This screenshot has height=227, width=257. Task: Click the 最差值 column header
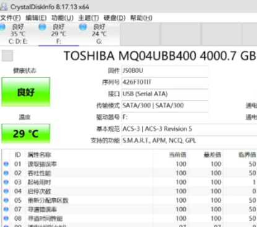(212, 154)
